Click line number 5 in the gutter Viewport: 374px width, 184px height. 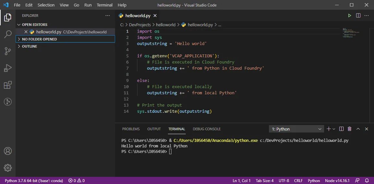tap(127, 56)
